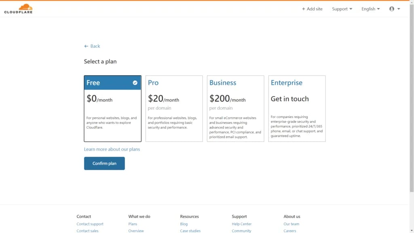Click the $200/month Business price text

click(x=227, y=99)
